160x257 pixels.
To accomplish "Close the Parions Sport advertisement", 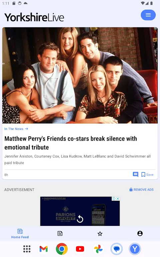I will (118, 199).
